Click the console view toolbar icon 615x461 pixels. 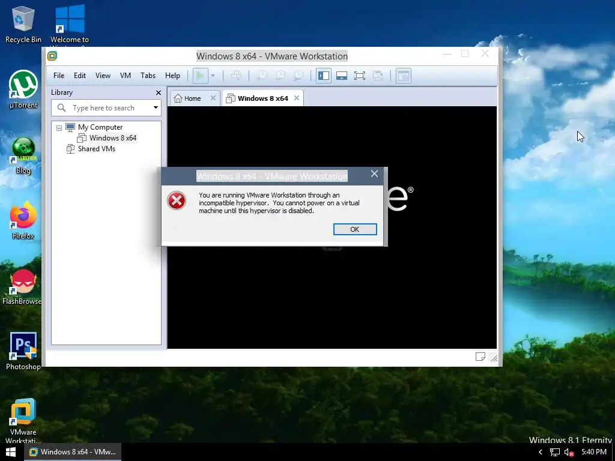point(403,76)
